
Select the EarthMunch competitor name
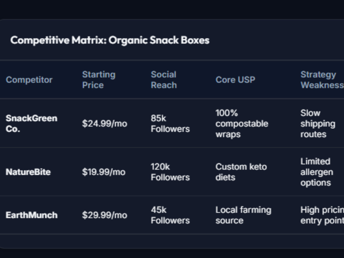coord(32,215)
